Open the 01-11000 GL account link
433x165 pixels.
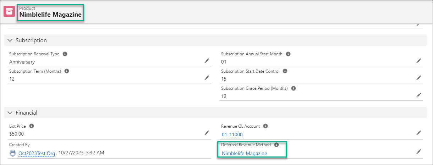click(232, 134)
